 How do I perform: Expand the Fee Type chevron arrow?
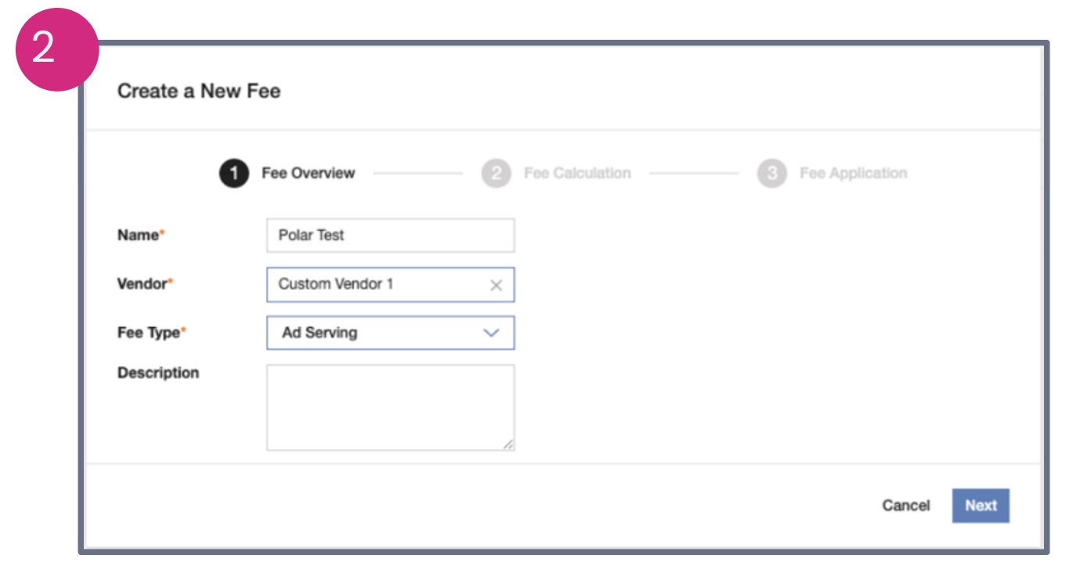click(491, 333)
